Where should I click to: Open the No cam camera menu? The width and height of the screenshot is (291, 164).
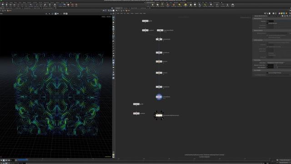(x=109, y=16)
